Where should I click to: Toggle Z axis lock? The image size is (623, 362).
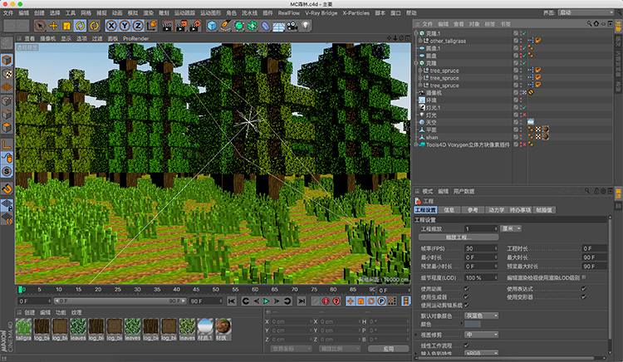coord(138,26)
